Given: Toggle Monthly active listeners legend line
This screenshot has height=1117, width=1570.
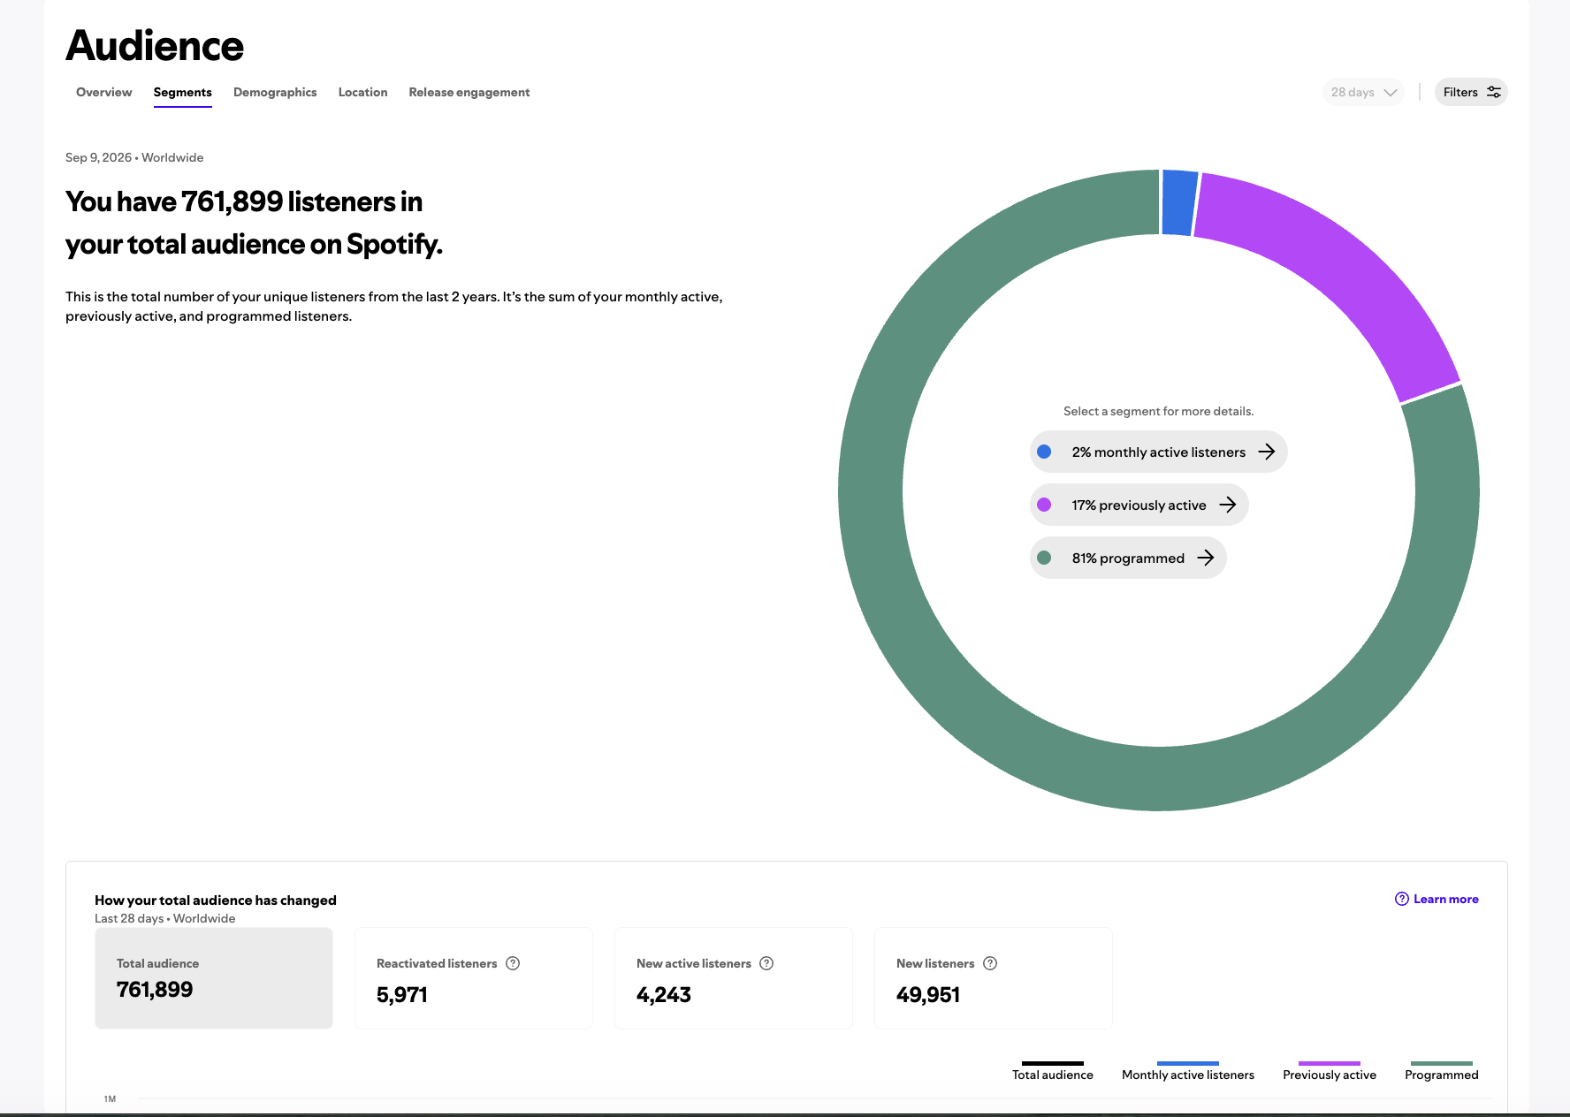Looking at the screenshot, I should click(1188, 1071).
